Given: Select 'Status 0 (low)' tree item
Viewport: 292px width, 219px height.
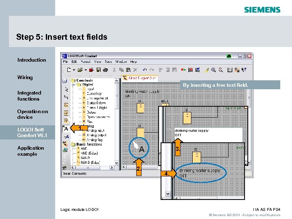Looking at the screenshot, I should tap(96, 103).
